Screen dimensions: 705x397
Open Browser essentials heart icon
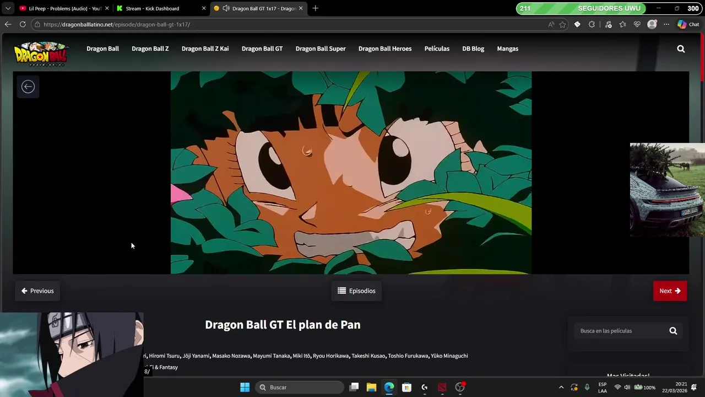(x=637, y=24)
